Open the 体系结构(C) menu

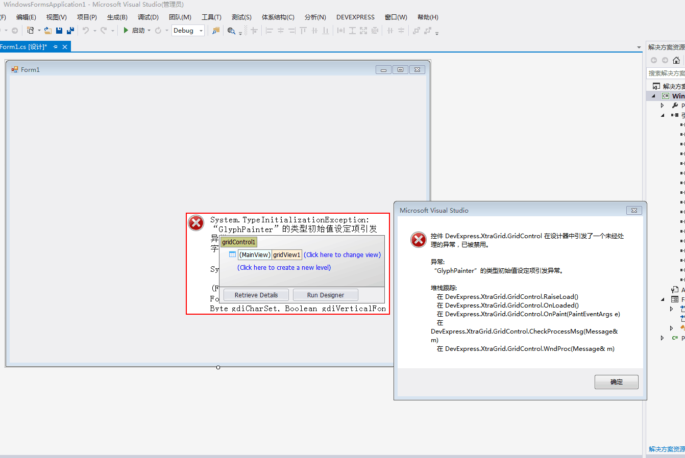click(278, 17)
